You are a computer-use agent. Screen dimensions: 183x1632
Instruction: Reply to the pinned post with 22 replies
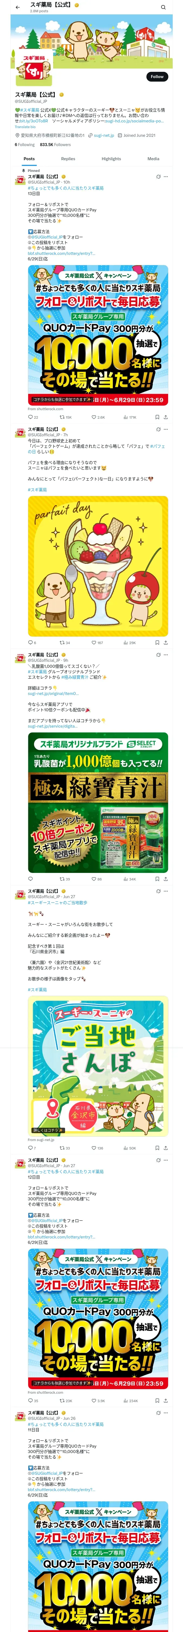click(x=33, y=418)
